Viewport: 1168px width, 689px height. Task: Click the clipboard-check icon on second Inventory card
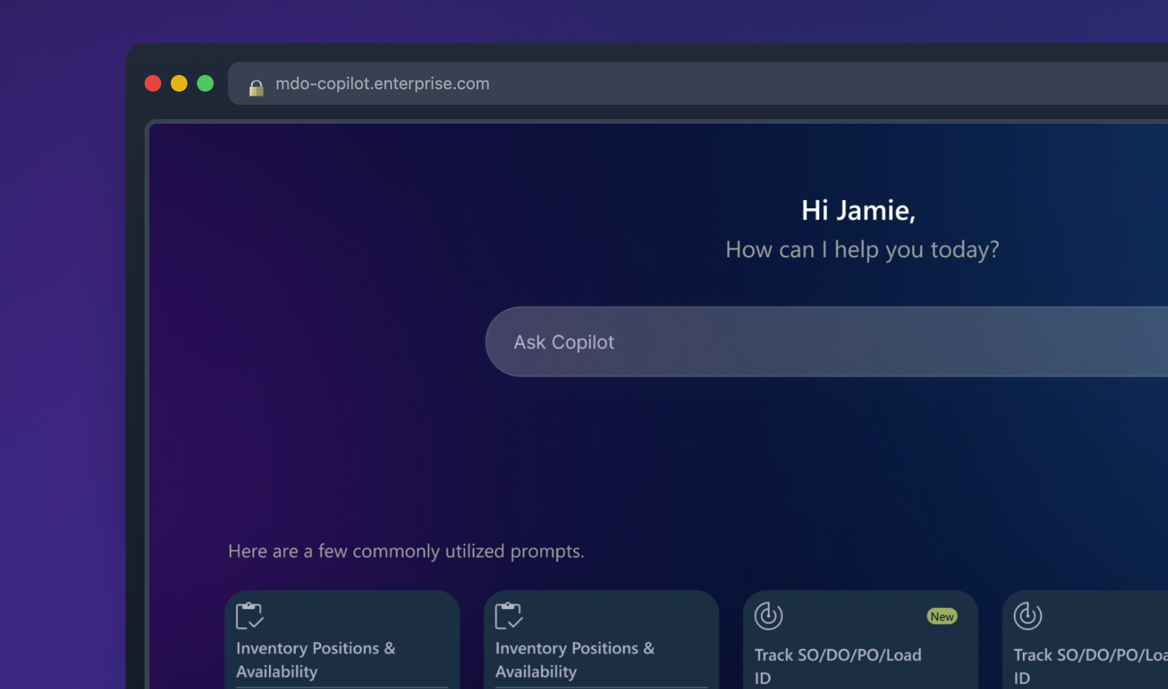[508, 616]
